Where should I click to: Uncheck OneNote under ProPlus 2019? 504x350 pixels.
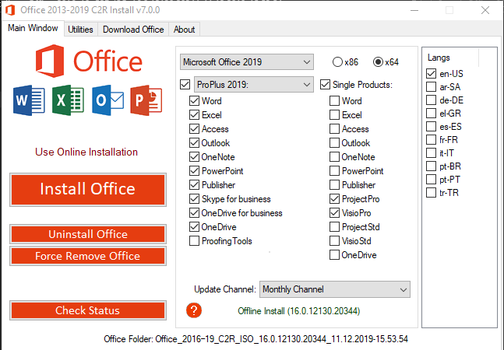[x=195, y=157]
